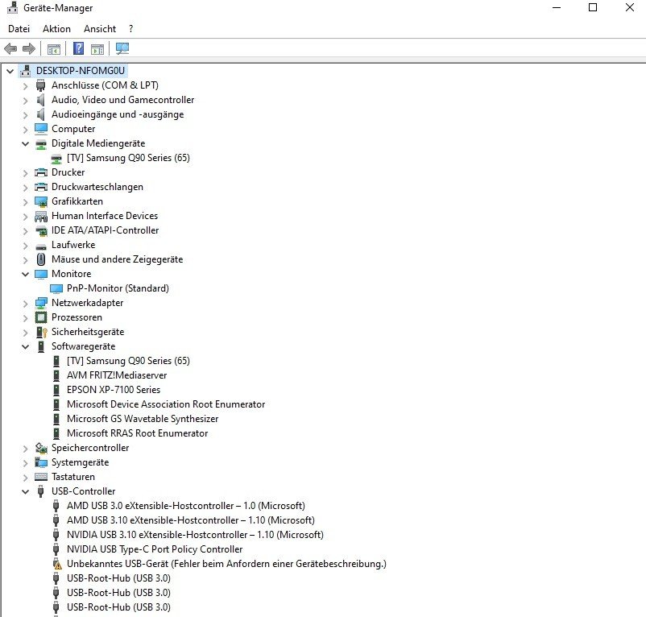Click the Forward arrow toolbar icon
This screenshot has height=617, width=646.
28,48
